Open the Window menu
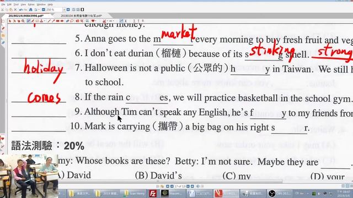The image size is (353, 198). point(41,4)
